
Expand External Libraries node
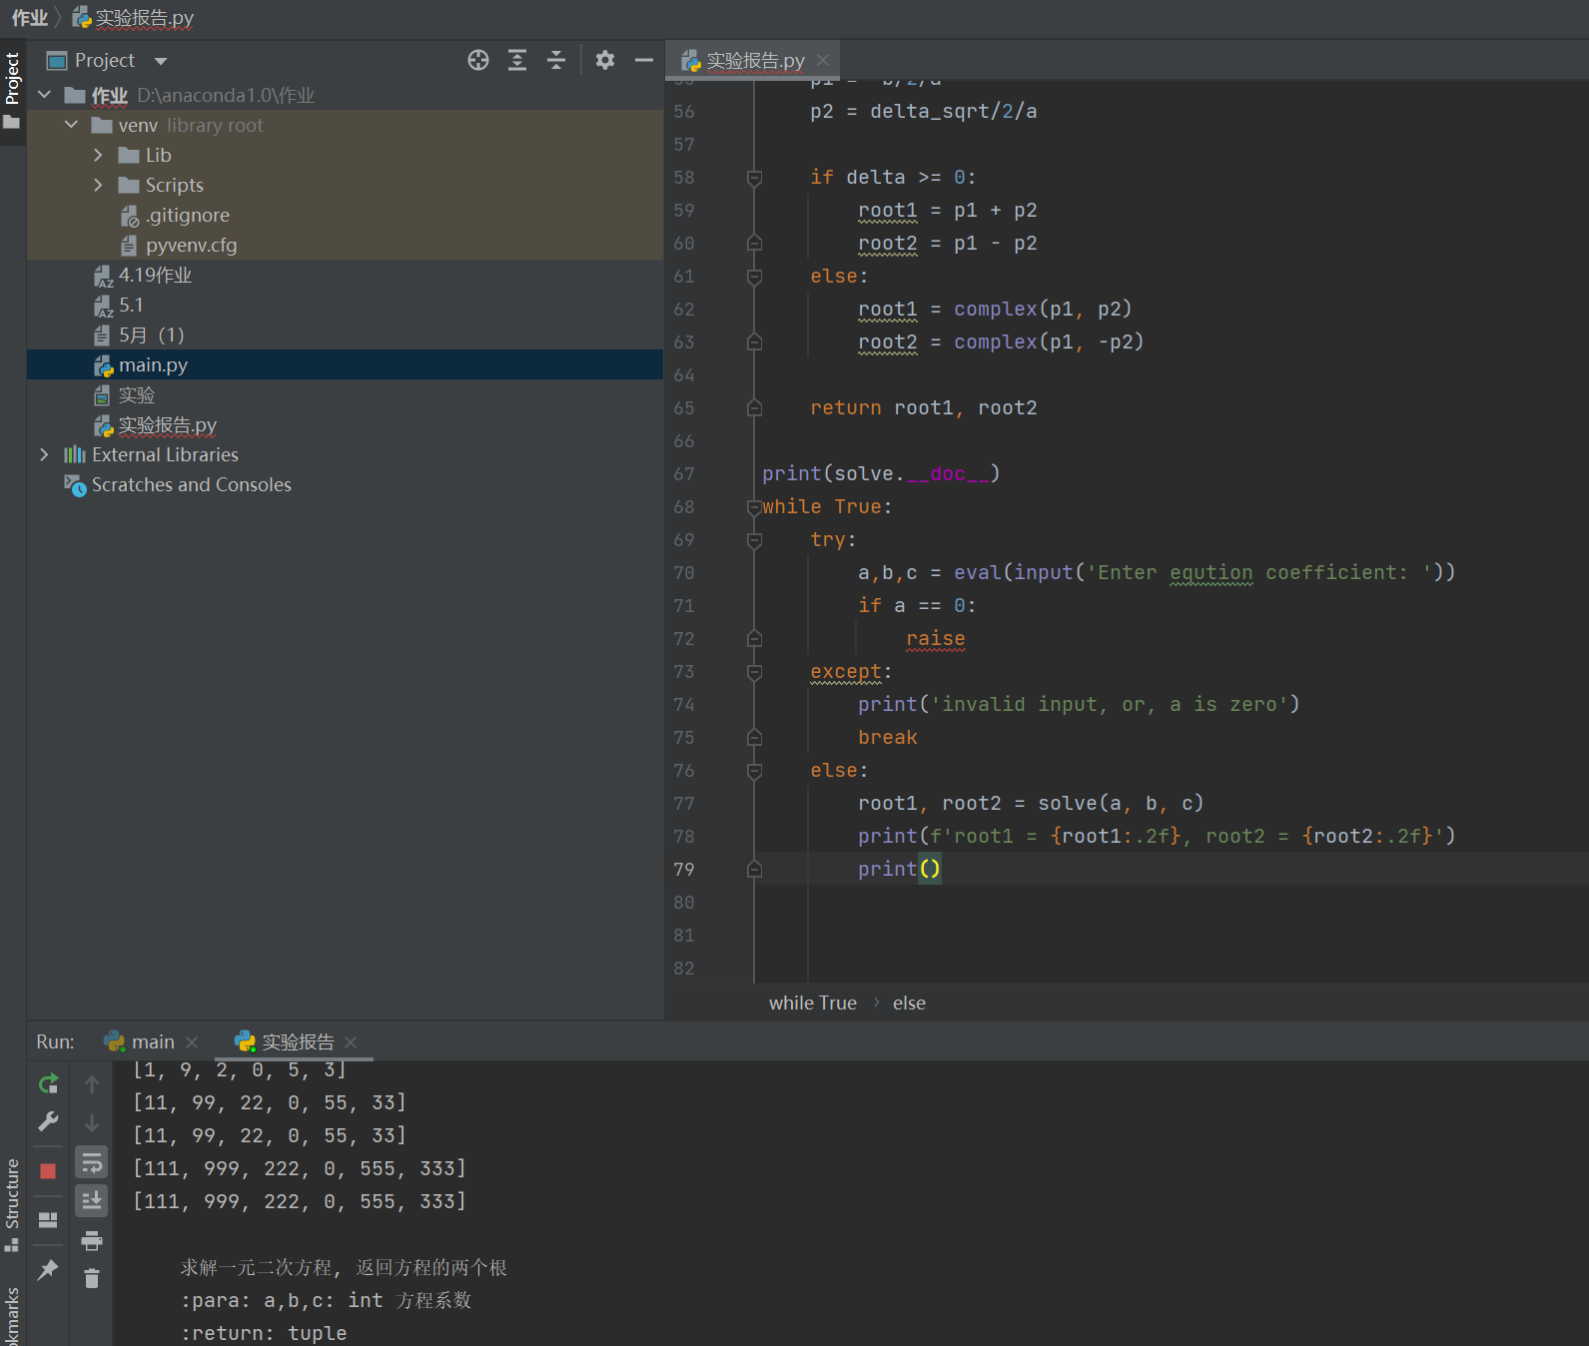(x=44, y=454)
